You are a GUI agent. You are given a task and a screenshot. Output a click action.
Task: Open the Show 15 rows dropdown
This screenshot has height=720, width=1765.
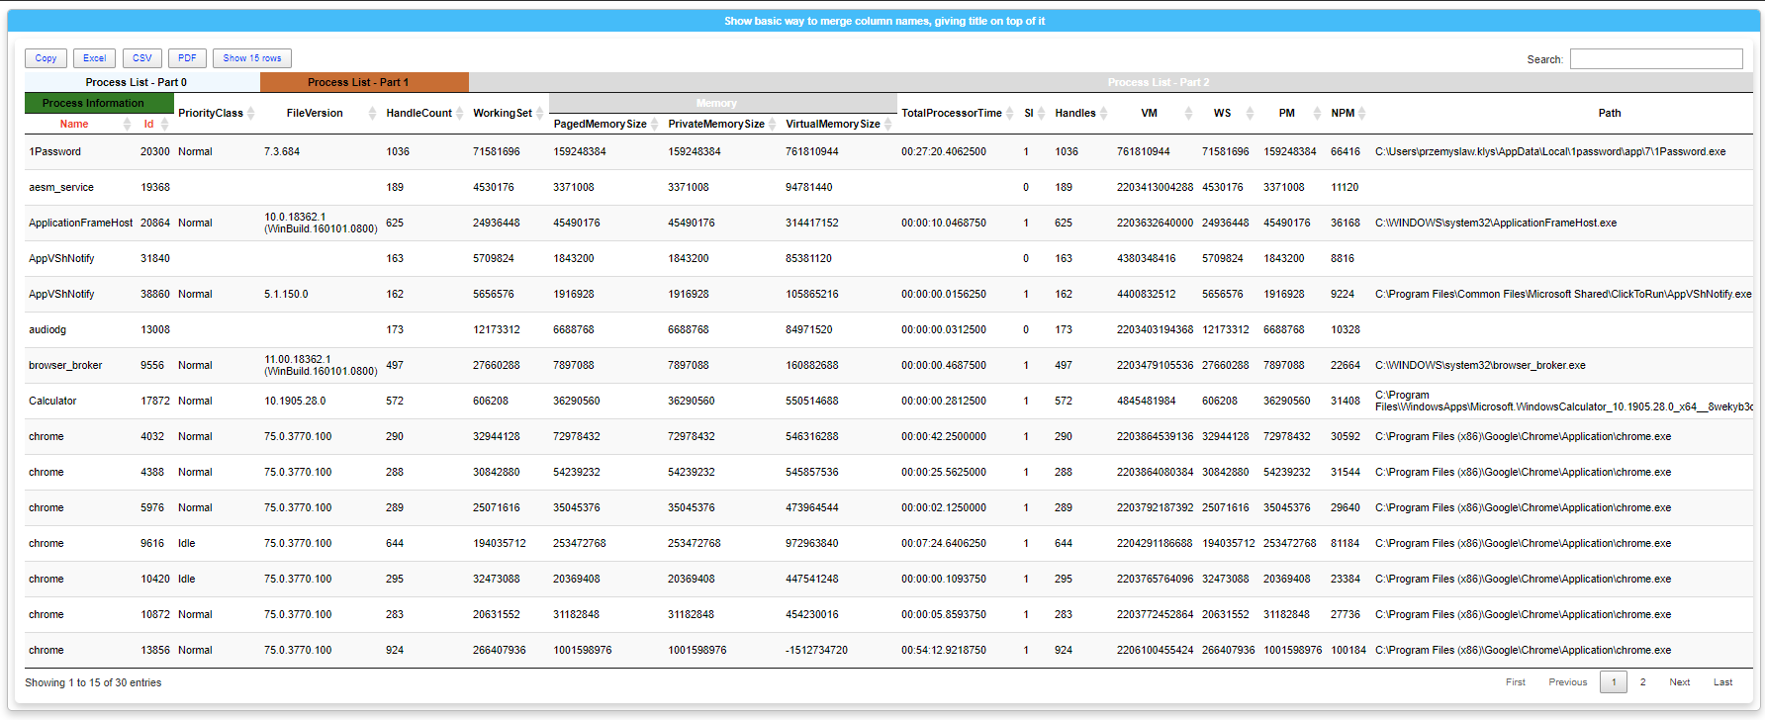pyautogui.click(x=252, y=58)
